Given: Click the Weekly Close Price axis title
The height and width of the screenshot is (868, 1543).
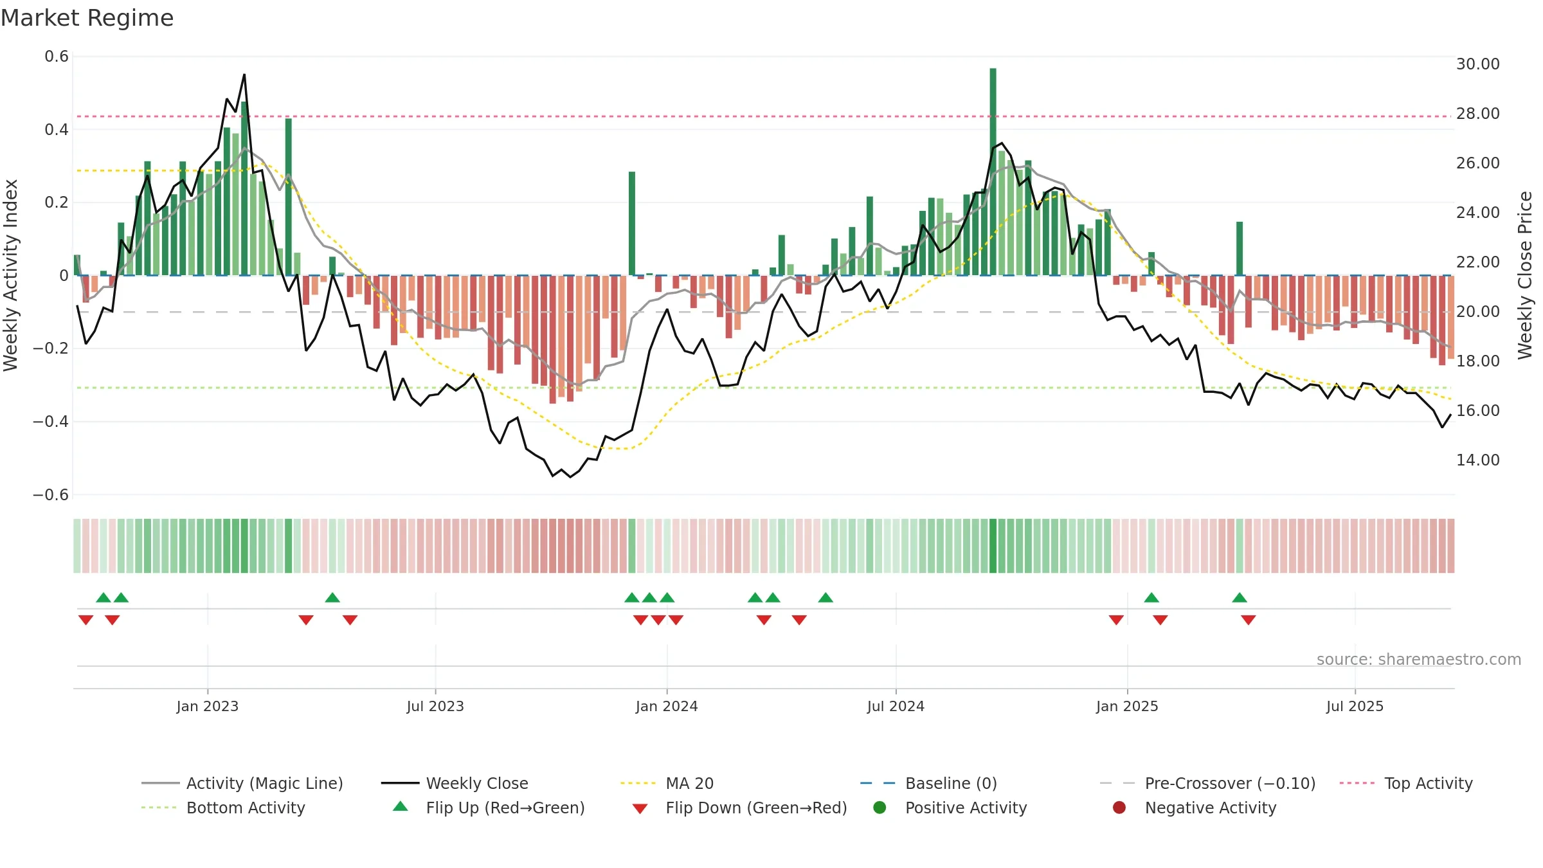Looking at the screenshot, I should point(1525,275).
